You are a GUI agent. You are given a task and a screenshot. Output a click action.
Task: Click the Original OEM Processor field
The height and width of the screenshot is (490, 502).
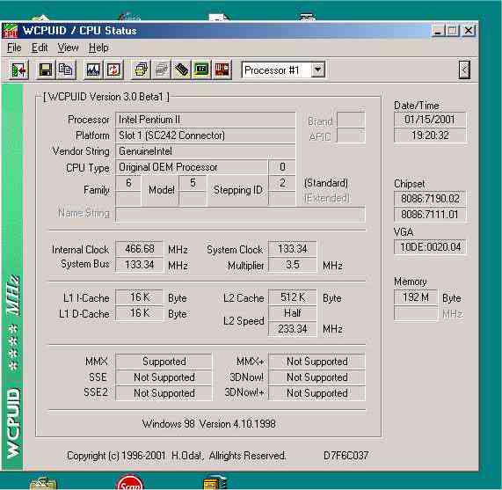pos(192,167)
